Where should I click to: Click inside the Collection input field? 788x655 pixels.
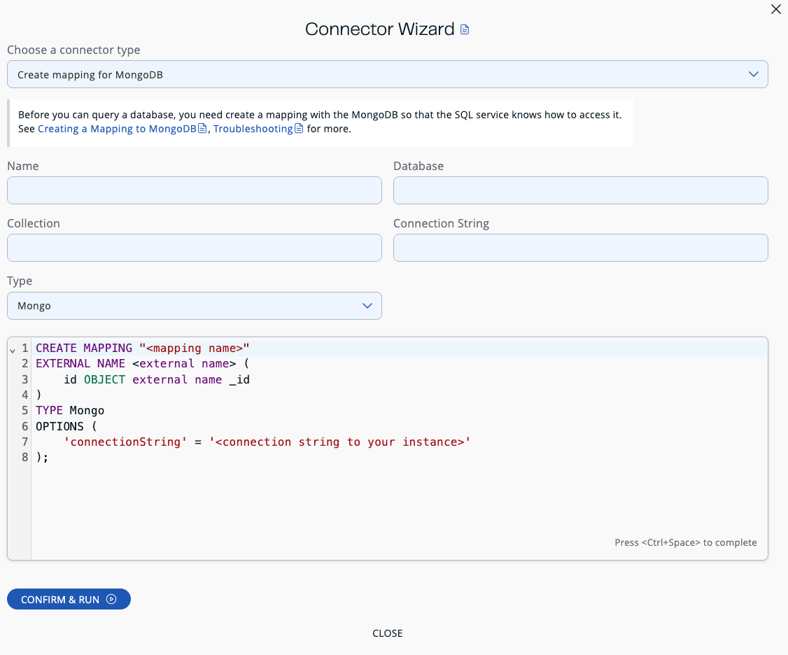click(195, 247)
